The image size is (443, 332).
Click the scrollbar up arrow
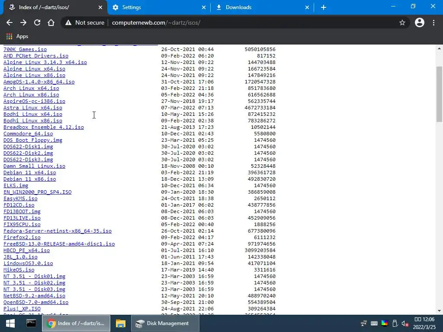pos(439,48)
